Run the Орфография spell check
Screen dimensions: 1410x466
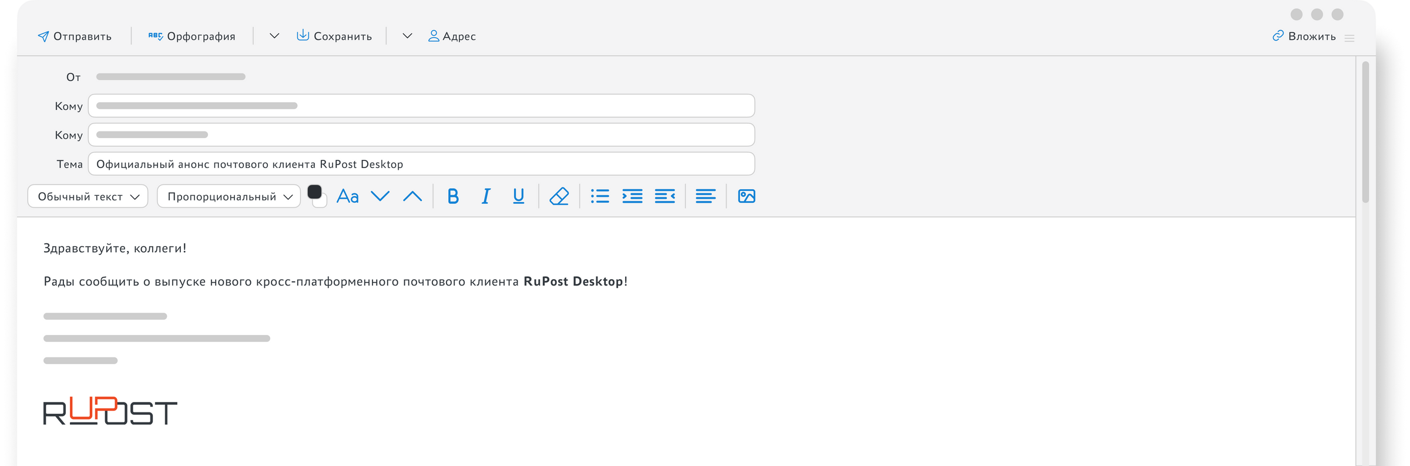192,36
